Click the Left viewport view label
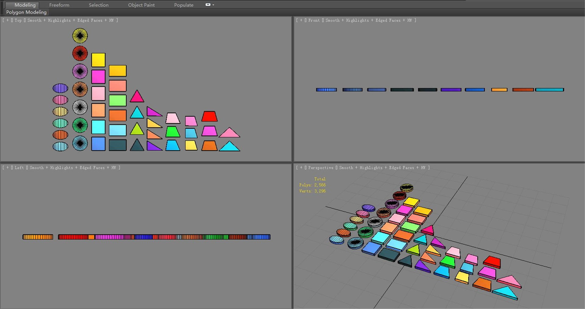Image resolution: width=585 pixels, height=309 pixels. tap(19, 168)
